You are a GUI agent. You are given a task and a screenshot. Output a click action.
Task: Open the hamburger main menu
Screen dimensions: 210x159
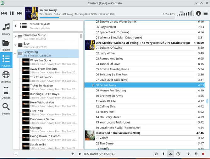(206, 13)
